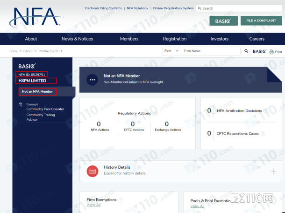285x213 pixels.
Task: Click the help icon beside Firm Exemptions
Action: pos(121,200)
